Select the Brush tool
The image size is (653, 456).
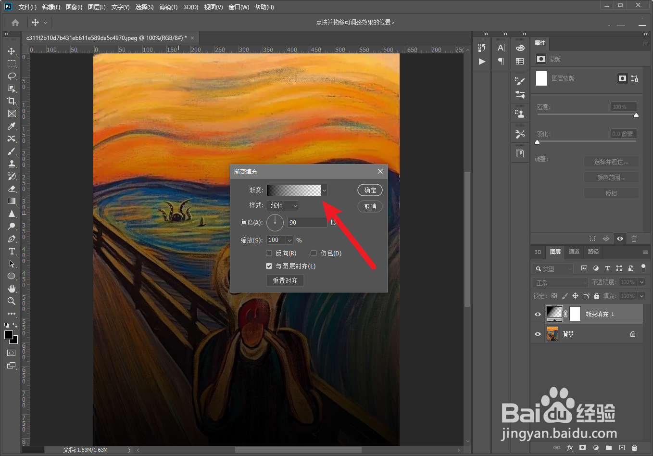tap(12, 151)
